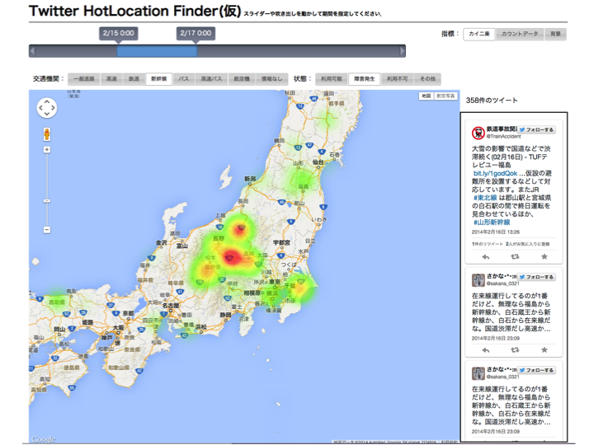Zoom out with the map minus button
Screen dimensions: 594x445
47,230
